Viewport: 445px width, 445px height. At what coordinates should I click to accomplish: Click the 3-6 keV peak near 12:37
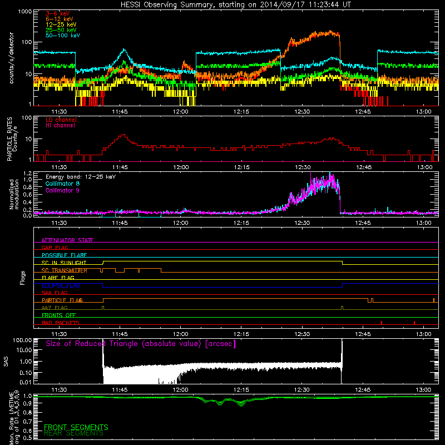(330, 32)
